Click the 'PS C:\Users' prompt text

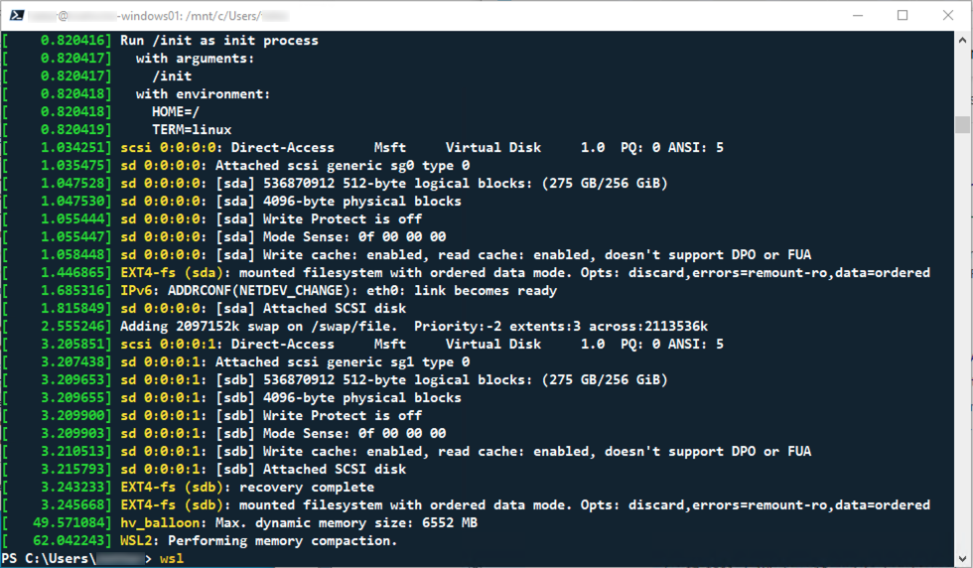(48, 559)
